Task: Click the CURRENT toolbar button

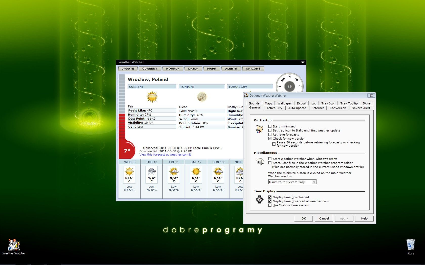Action: [x=150, y=69]
